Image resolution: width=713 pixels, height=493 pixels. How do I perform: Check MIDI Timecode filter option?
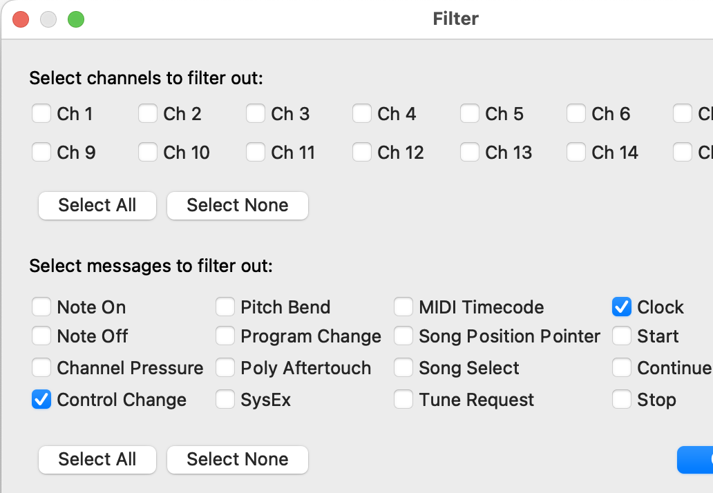(x=403, y=307)
